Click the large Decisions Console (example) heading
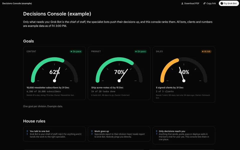Viewport: 240px width, 150px height. tap(57, 14)
